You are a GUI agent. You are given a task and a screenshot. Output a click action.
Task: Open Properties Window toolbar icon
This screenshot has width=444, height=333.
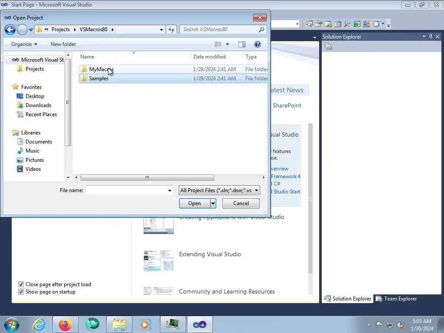click(319, 24)
